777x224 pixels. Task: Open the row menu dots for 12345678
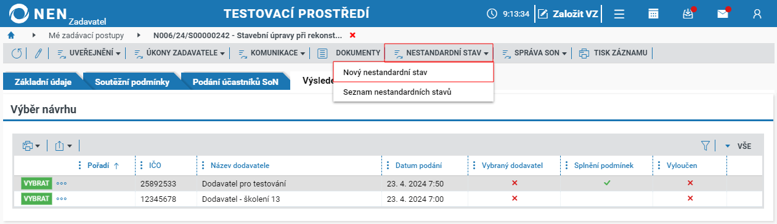click(x=62, y=198)
